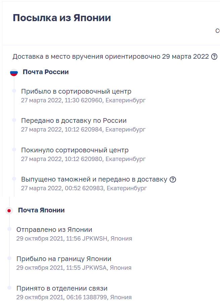Select the 'Почта России' section header
Screen dimensions: 220x302
point(46,72)
